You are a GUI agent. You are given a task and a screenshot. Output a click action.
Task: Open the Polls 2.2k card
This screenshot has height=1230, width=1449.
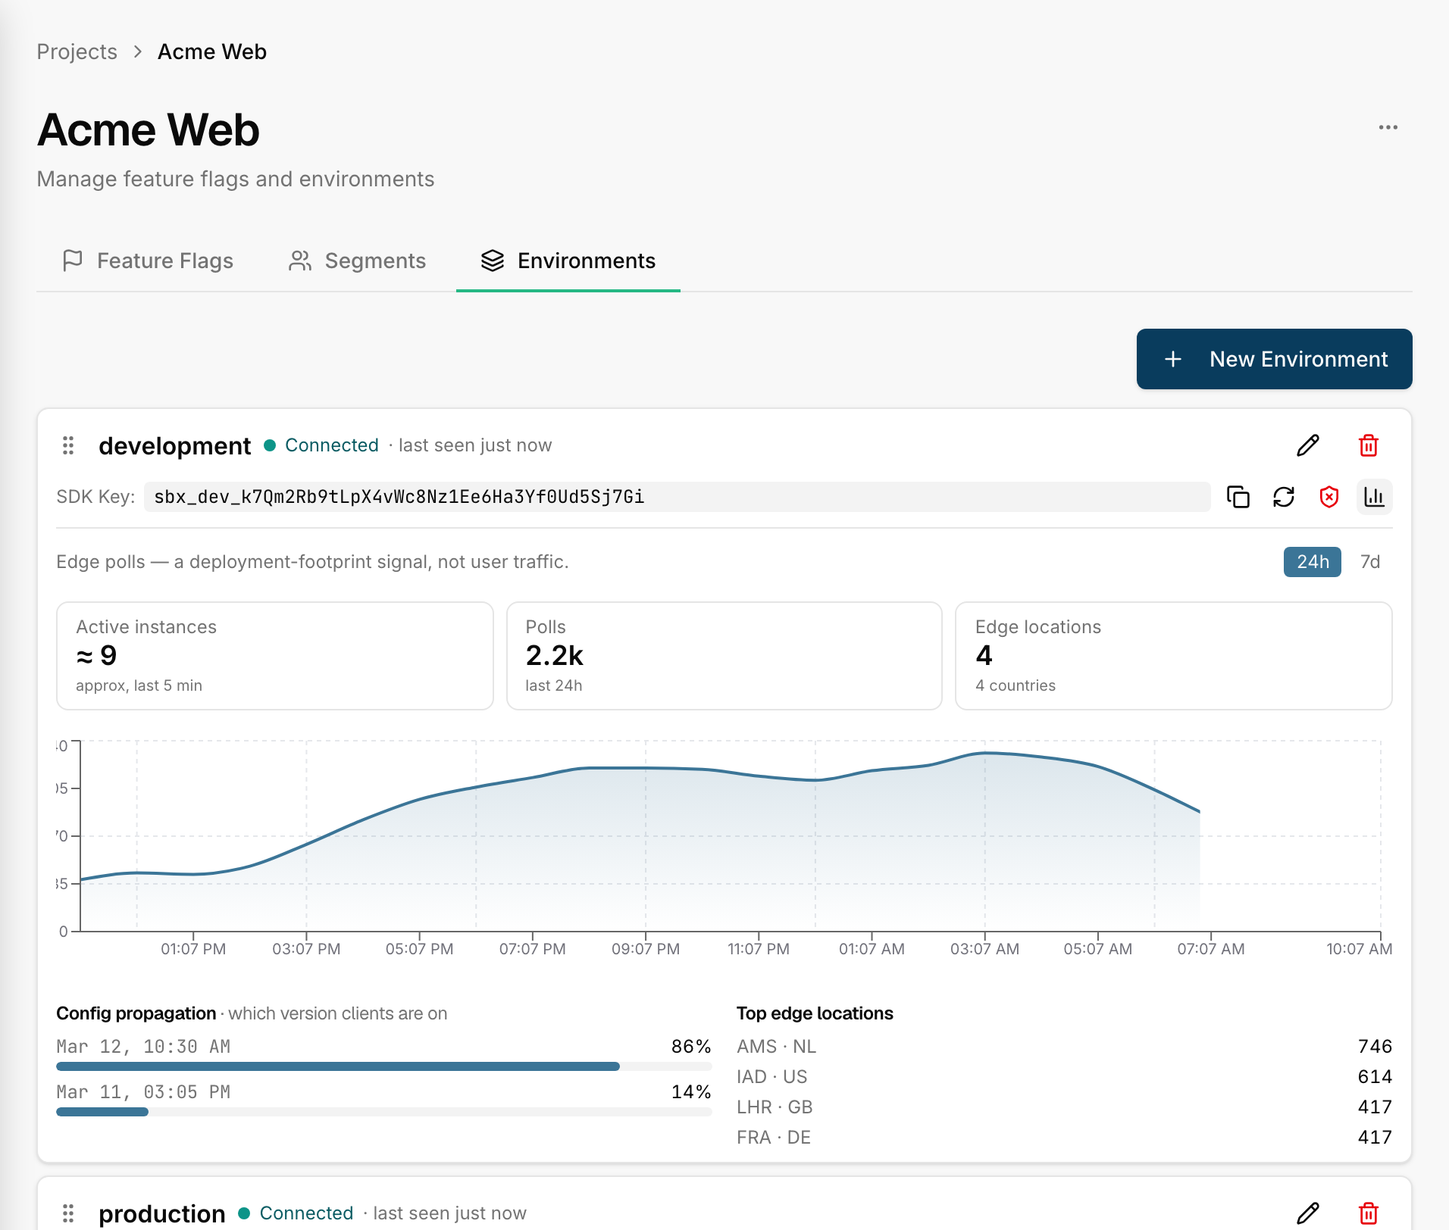[724, 656]
